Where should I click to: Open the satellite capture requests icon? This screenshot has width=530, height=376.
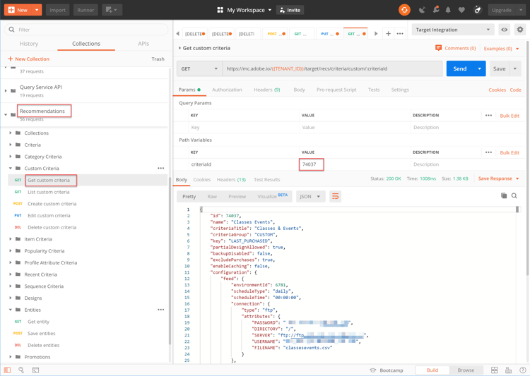pos(422,10)
